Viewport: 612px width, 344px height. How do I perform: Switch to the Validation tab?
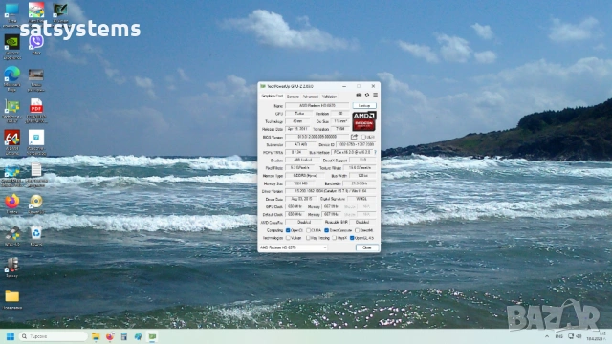click(x=329, y=97)
